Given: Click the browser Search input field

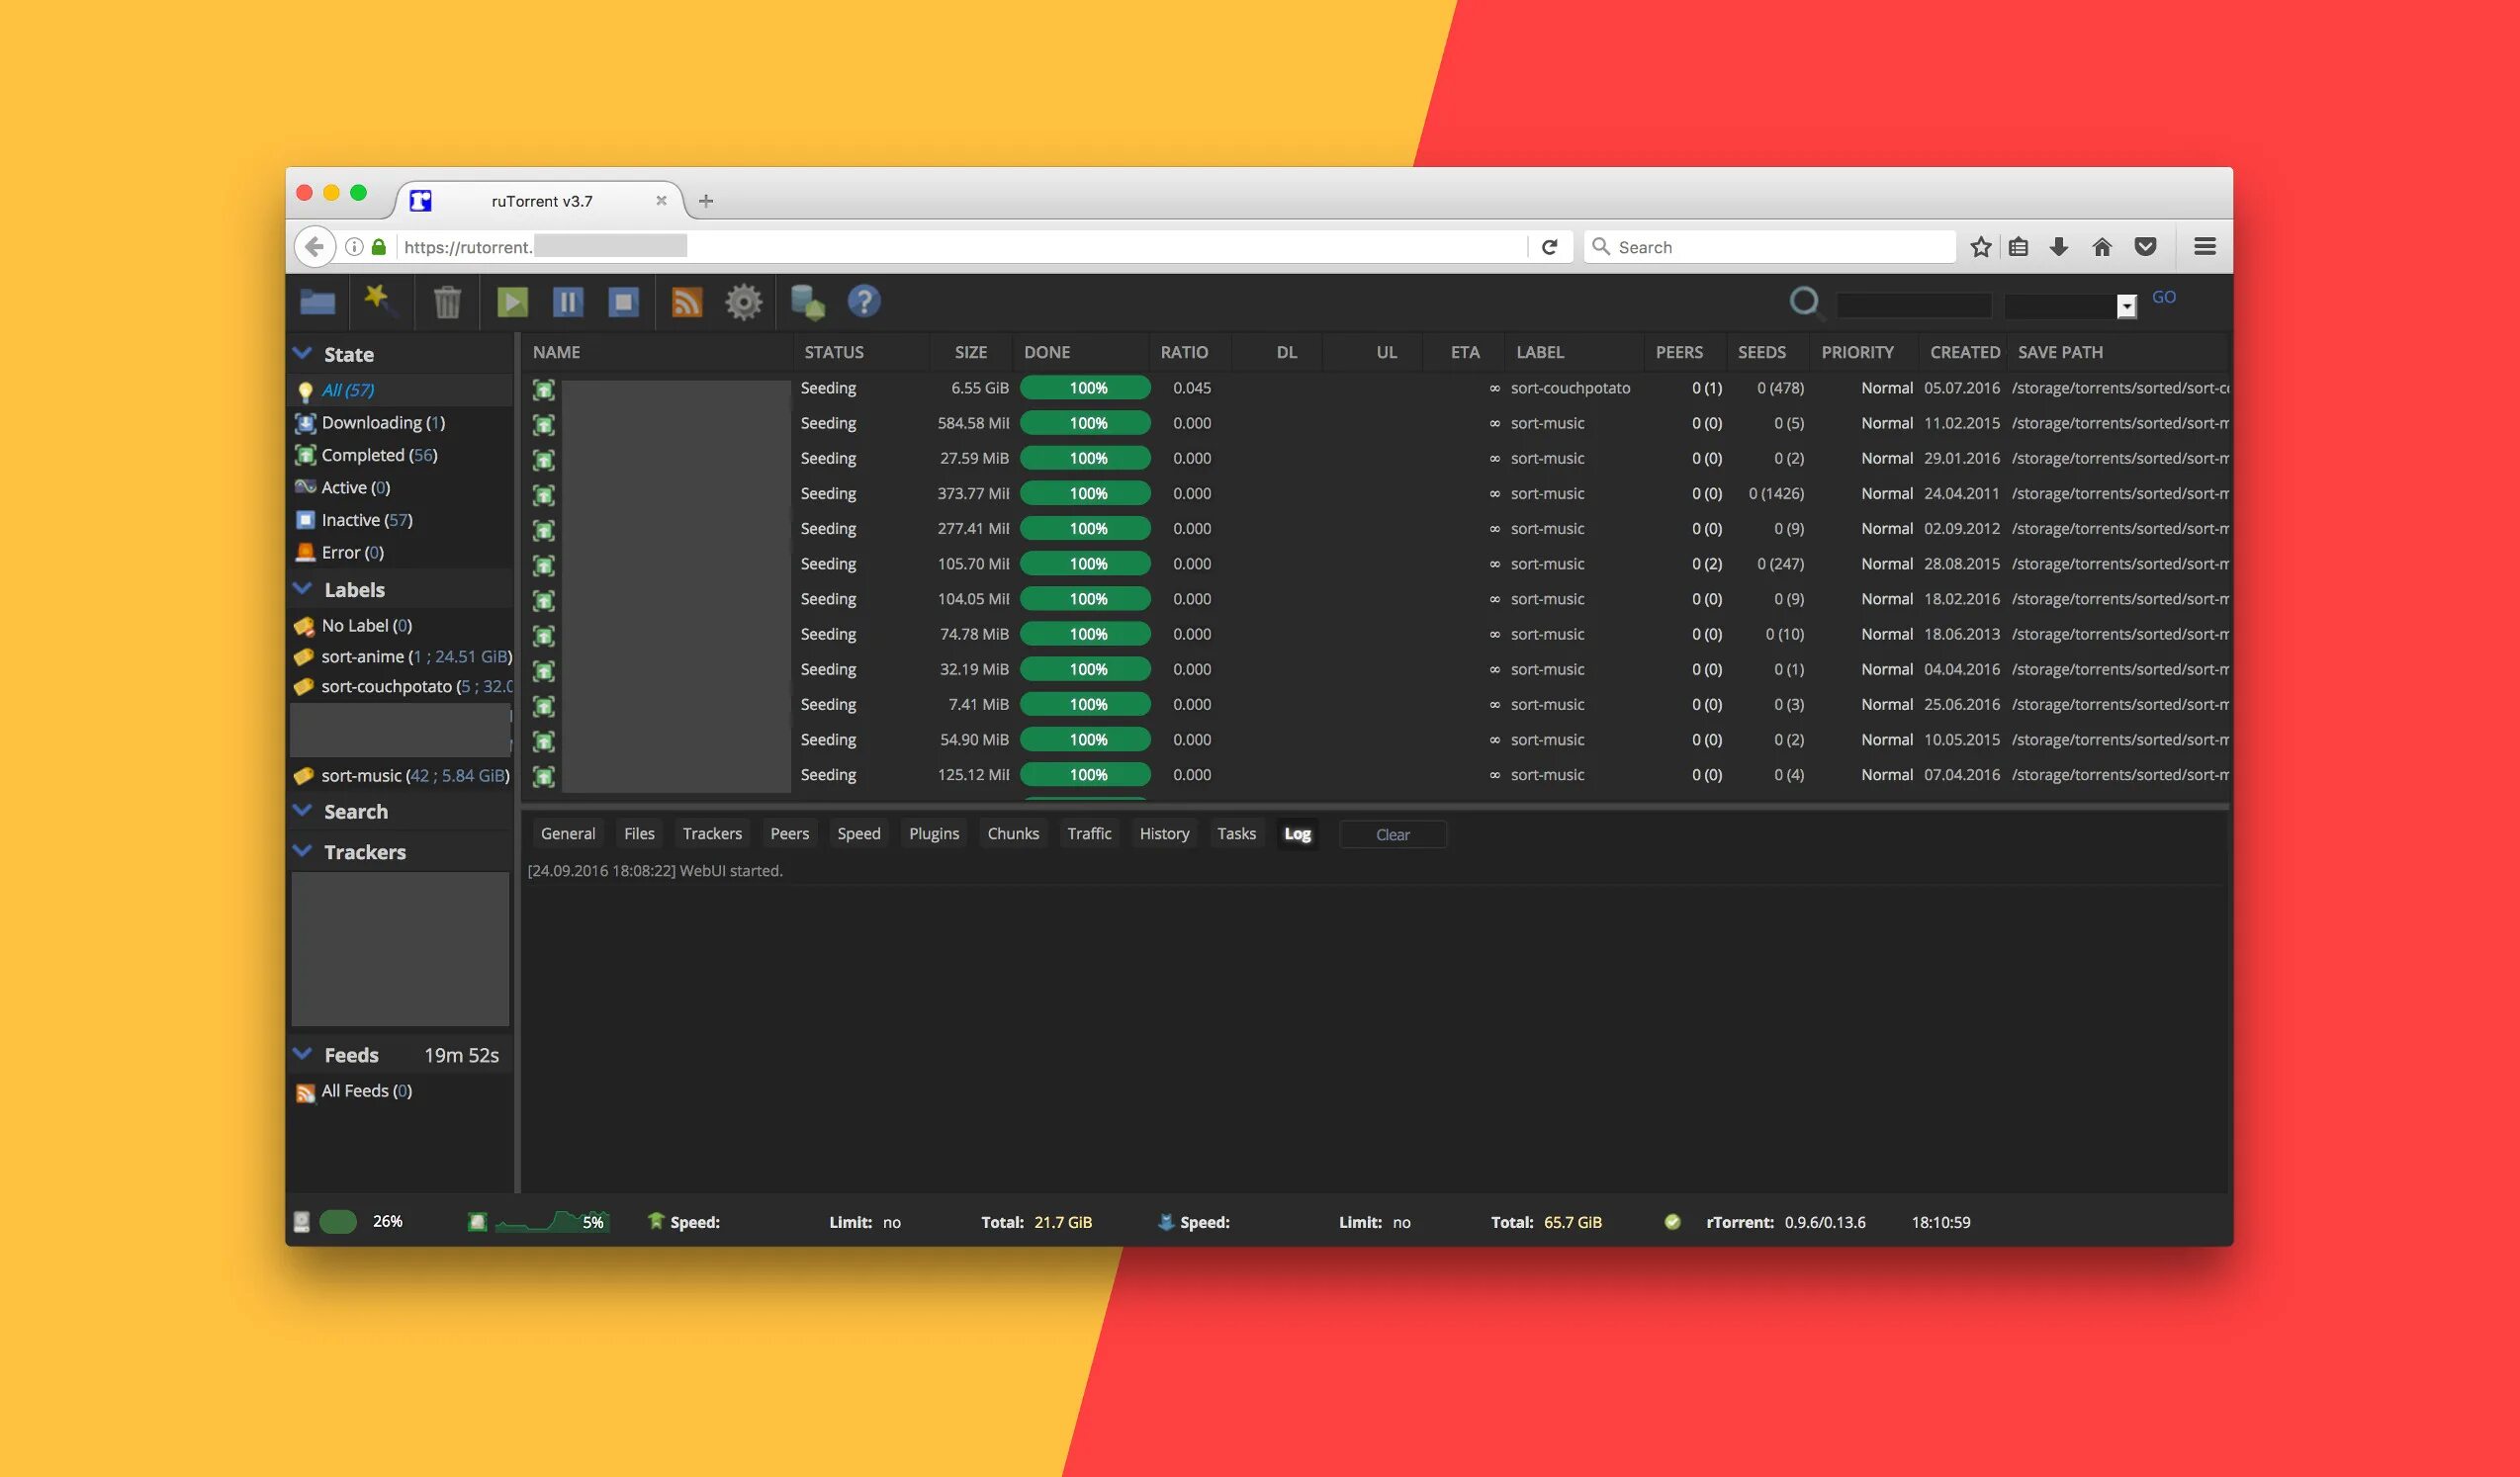Looking at the screenshot, I should tap(1770, 247).
